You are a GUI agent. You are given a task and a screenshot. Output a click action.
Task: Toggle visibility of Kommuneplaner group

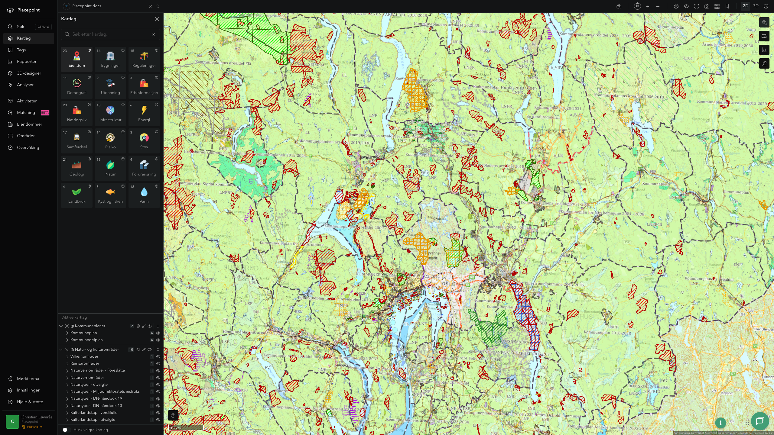click(149, 326)
